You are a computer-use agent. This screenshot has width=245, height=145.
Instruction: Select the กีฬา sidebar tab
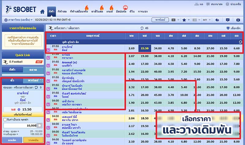13,70
